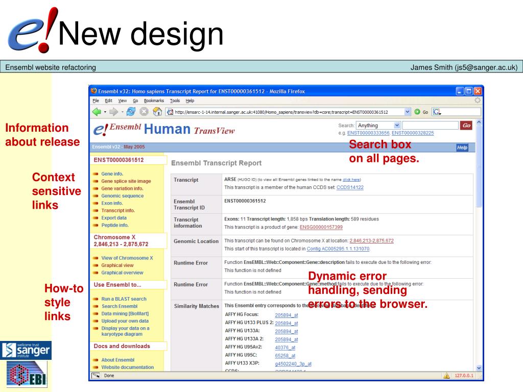Open the Help menu in menu bar
The image size is (523, 392).
[190, 101]
